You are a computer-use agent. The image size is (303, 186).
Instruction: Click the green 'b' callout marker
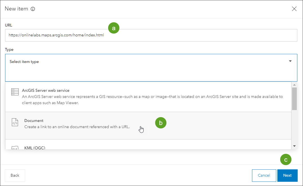coord(161,123)
